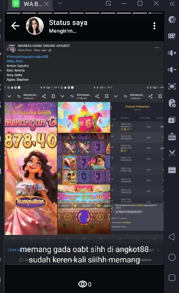
Task: Open the post three-dot options
Action: (x=157, y=48)
